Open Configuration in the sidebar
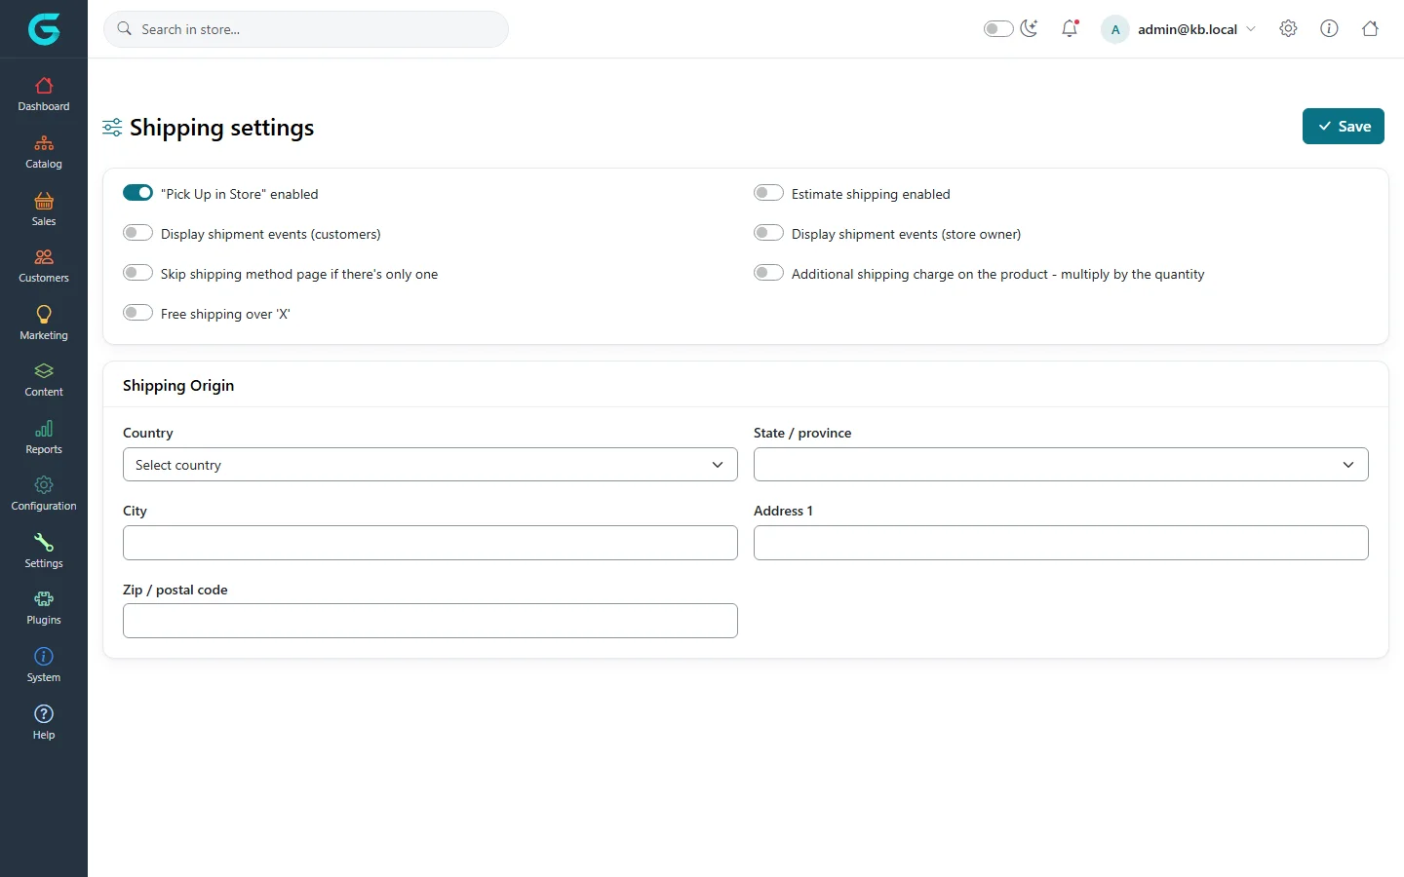Image resolution: width=1404 pixels, height=877 pixels. click(44, 494)
